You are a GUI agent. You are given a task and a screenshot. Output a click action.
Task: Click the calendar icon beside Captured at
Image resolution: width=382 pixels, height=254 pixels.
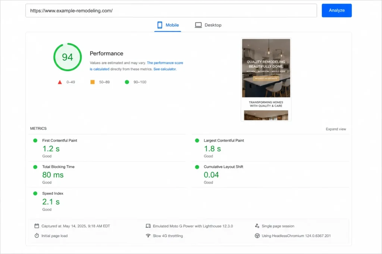point(37,226)
